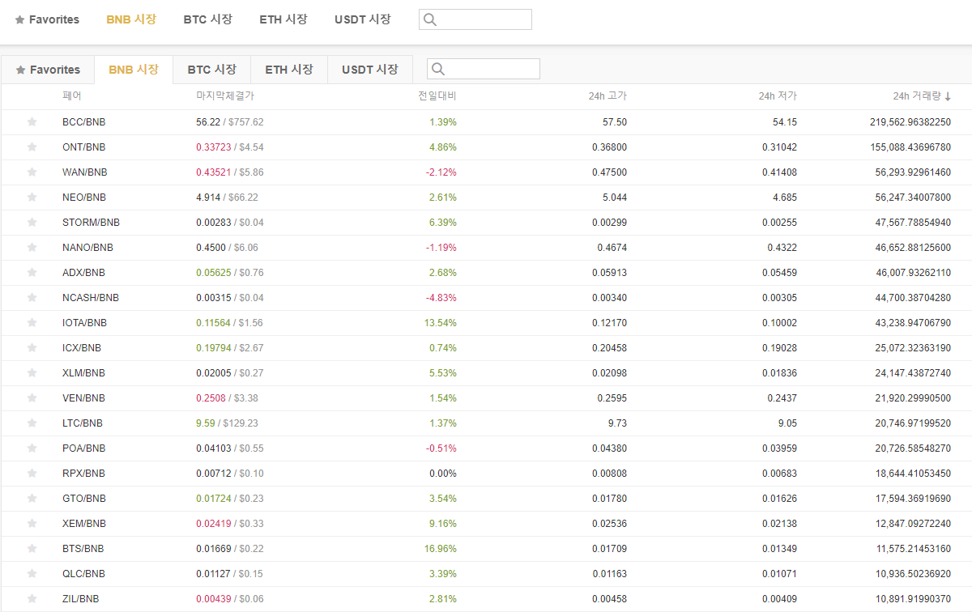
Task: Click the star icon next to RPX/BNB
Action: 31,473
